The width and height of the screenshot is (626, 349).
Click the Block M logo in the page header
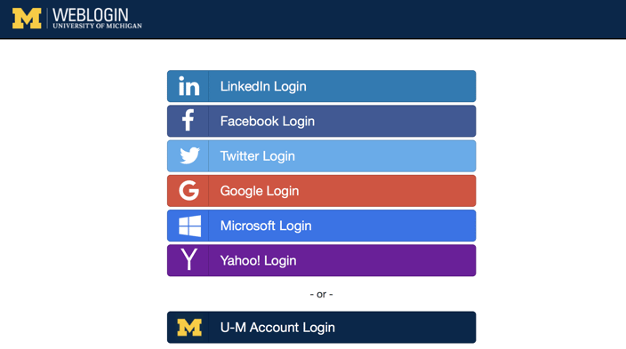(27, 19)
